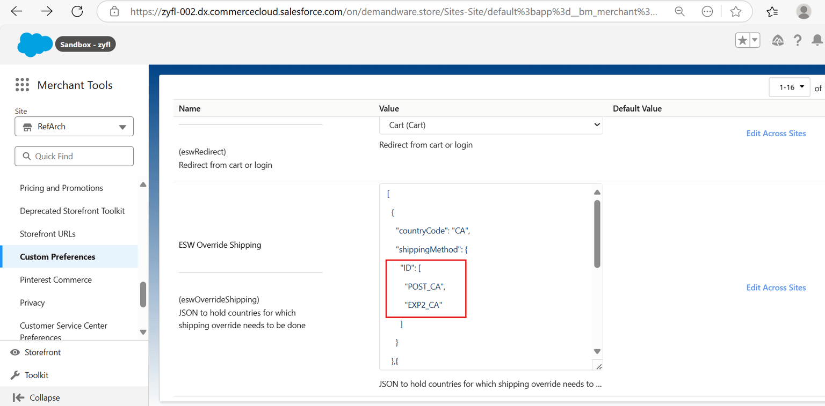Open Customer Service Center Preferences
This screenshot has width=825, height=406.
tap(63, 331)
